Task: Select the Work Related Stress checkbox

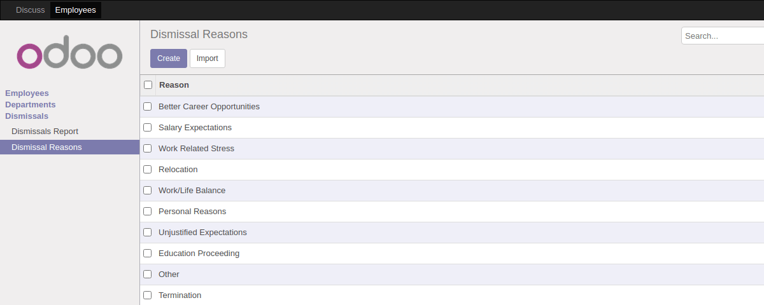Action: point(148,149)
